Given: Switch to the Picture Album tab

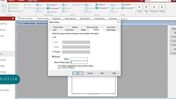Looking at the screenshot, I should tap(58, 27).
